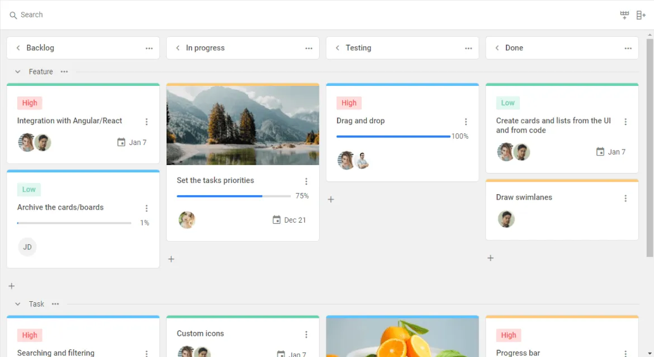This screenshot has height=357, width=654.
Task: Click the Dec 21 due date
Action: [x=295, y=220]
